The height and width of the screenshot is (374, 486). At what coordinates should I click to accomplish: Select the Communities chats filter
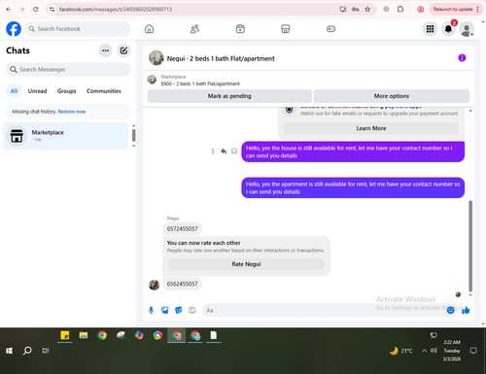[104, 91]
